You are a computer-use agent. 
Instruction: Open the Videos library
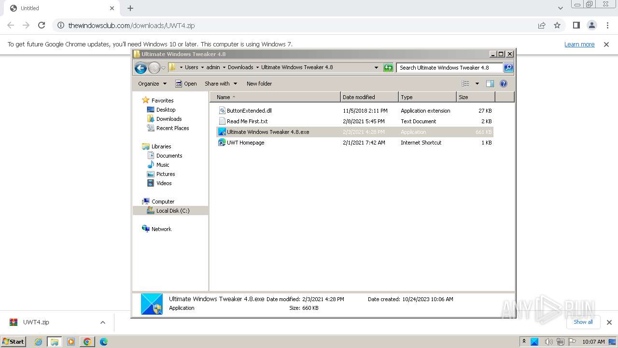tap(164, 183)
